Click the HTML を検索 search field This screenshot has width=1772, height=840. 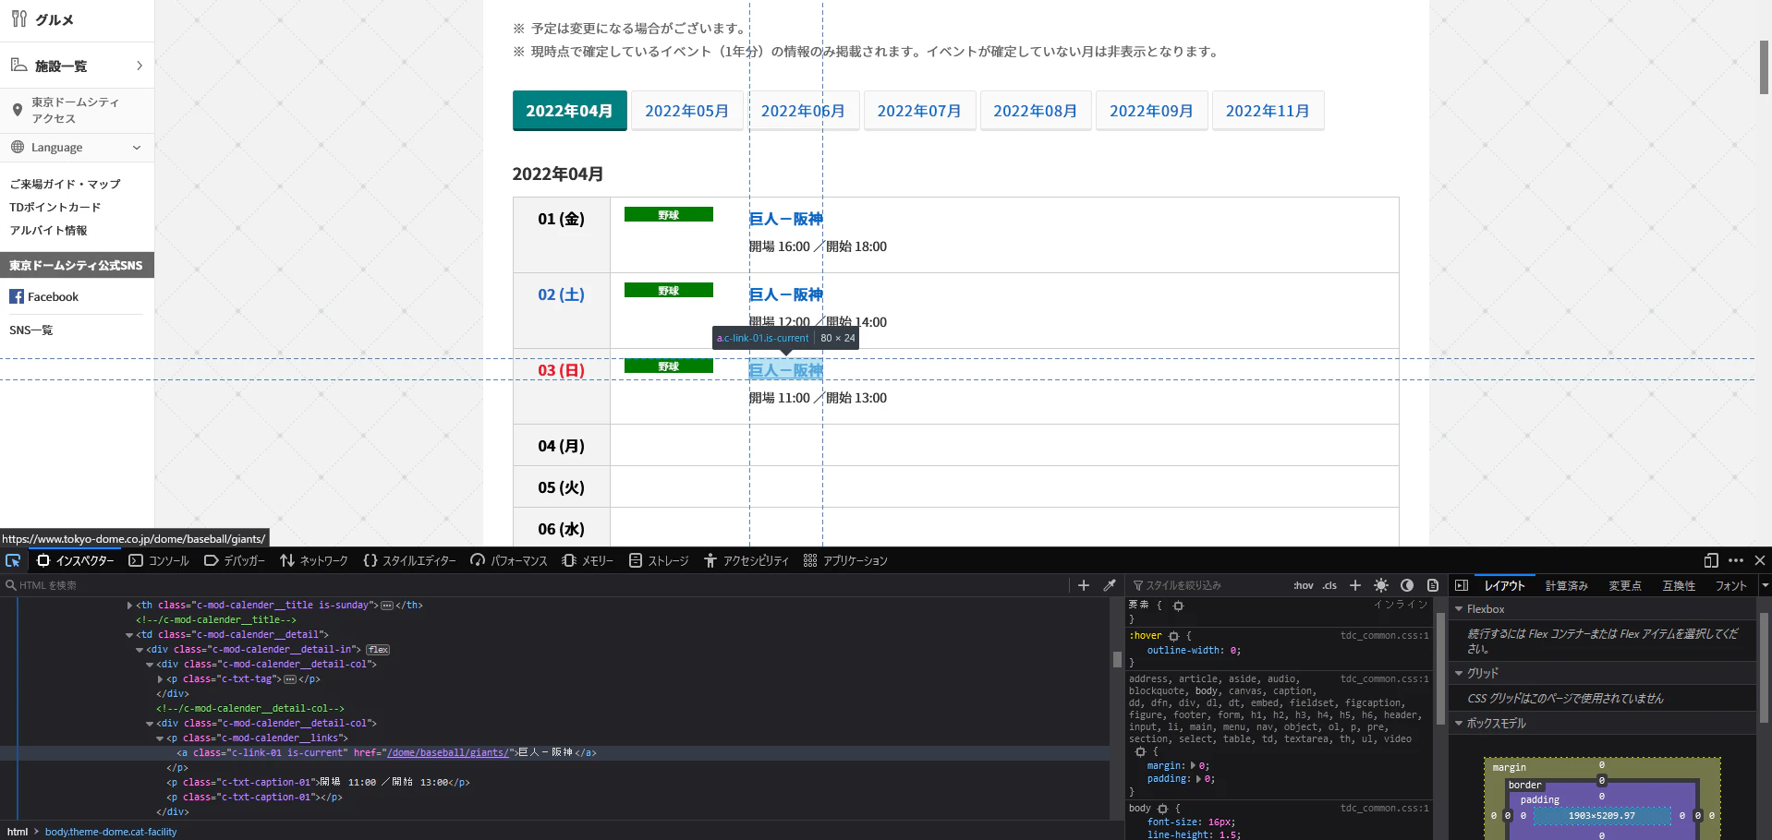(536, 585)
